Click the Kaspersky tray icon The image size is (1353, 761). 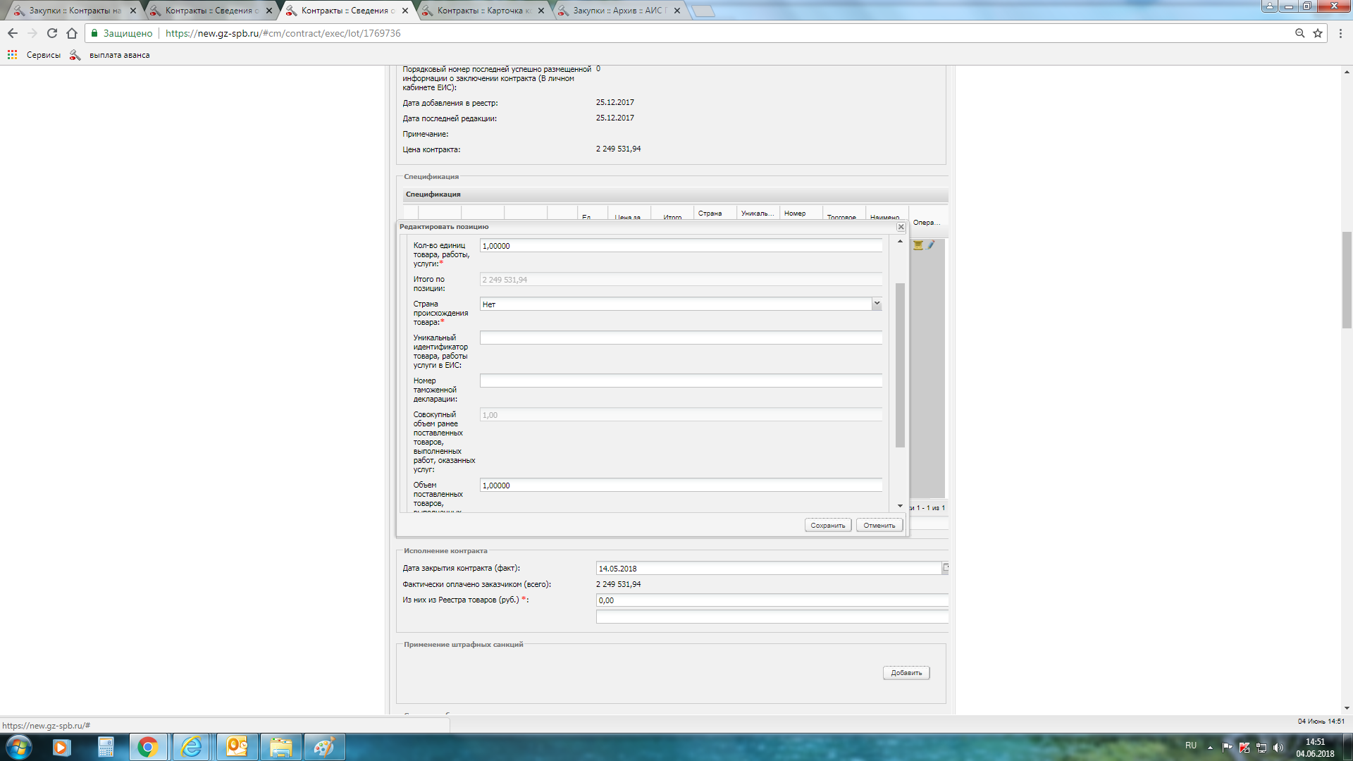(x=1244, y=747)
